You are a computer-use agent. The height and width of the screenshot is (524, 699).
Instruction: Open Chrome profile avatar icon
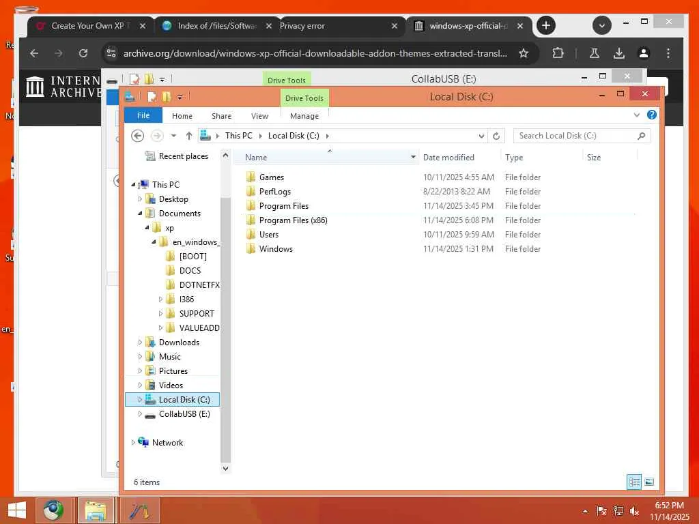643,53
